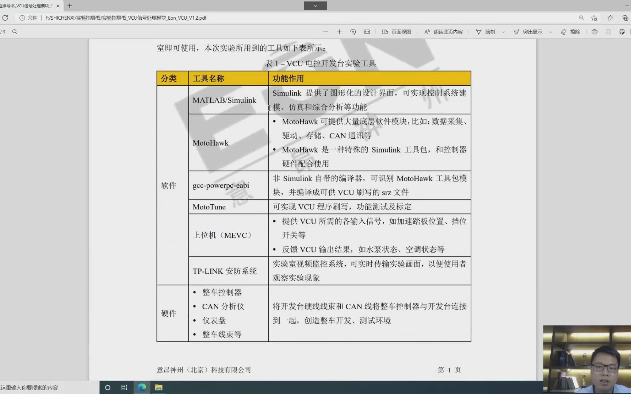The image size is (631, 394).
Task: Fit the PDF page to width
Action: click(x=367, y=32)
